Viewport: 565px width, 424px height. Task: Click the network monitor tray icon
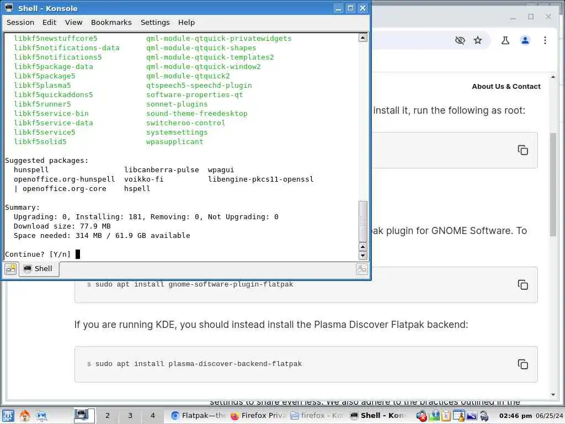pos(435,416)
